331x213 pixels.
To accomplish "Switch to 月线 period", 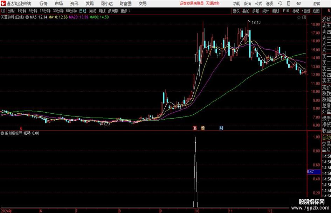I will point(102,11).
